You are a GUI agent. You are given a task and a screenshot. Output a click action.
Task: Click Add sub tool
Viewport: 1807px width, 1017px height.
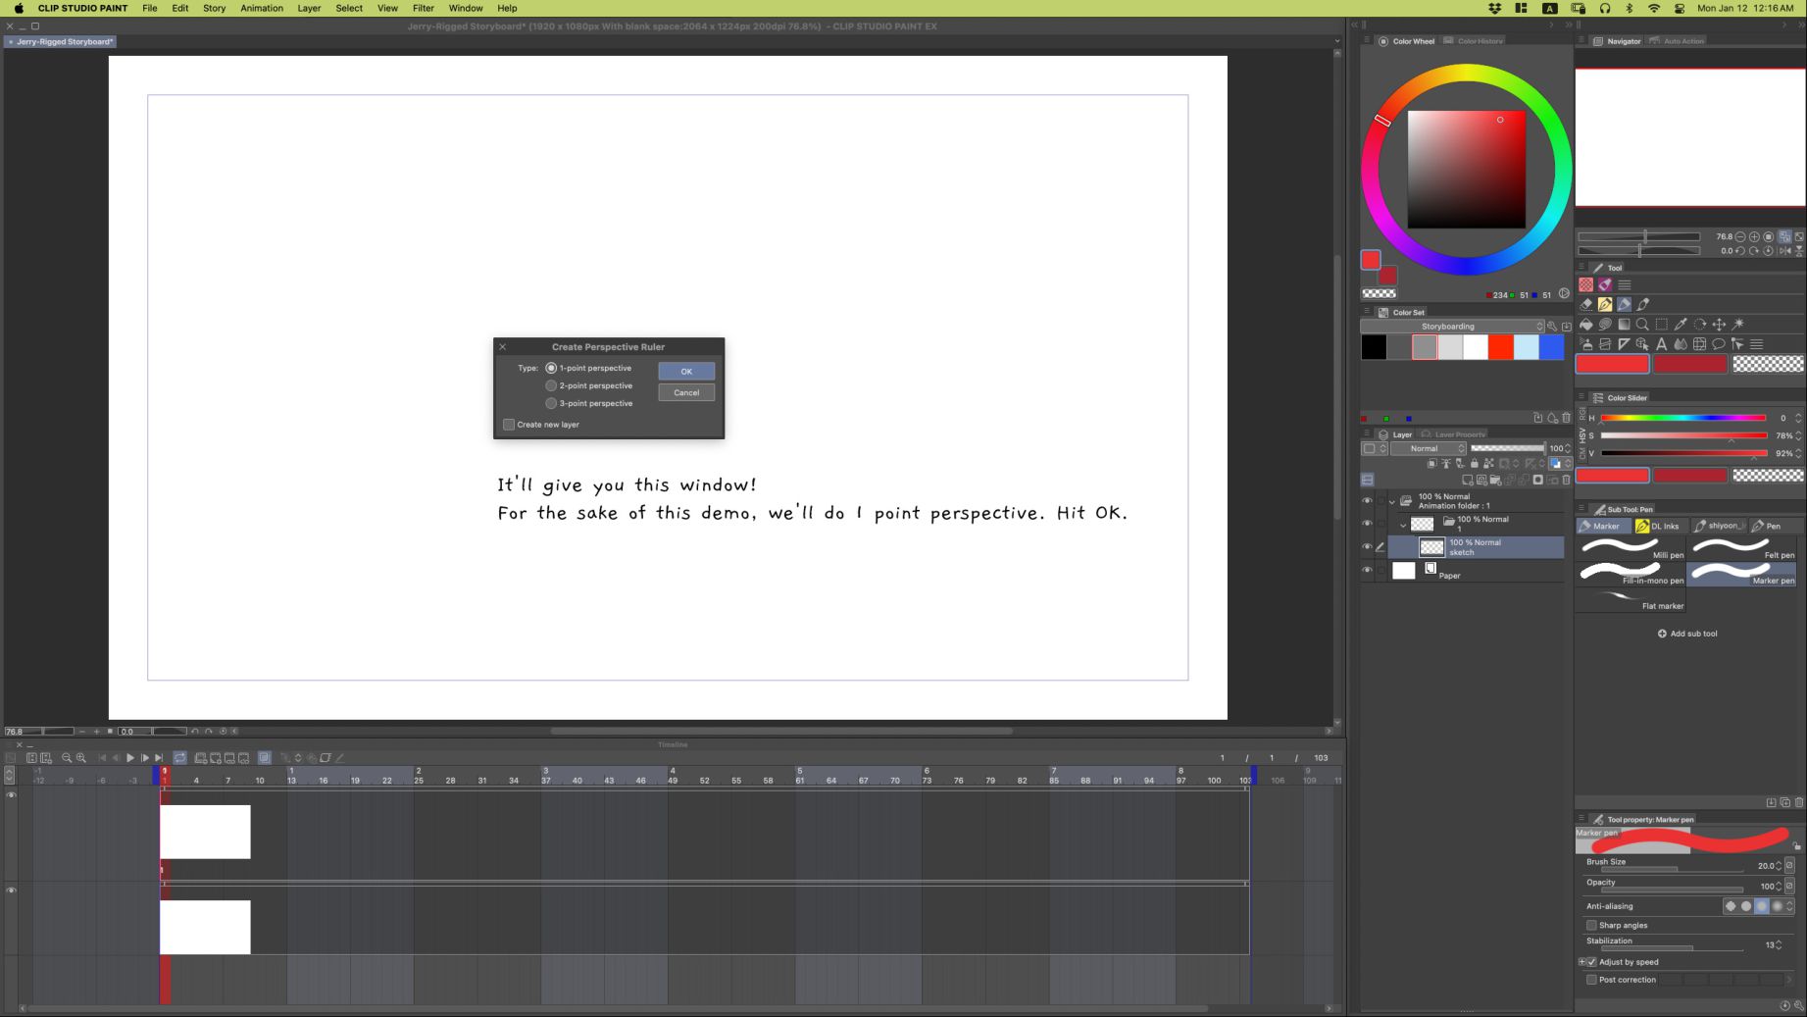point(1686,634)
